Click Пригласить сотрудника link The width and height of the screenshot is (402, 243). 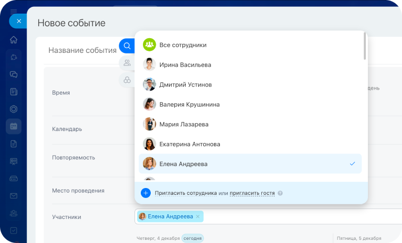185,193
